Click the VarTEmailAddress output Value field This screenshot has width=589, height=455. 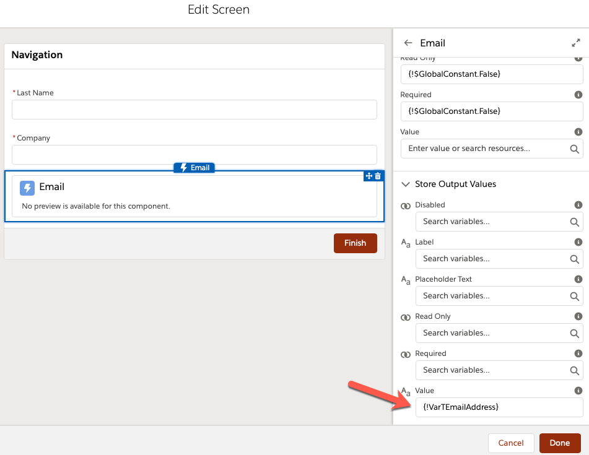[x=499, y=407]
